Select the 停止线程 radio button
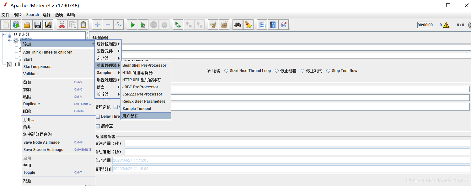471x186 pixels. coord(277,71)
